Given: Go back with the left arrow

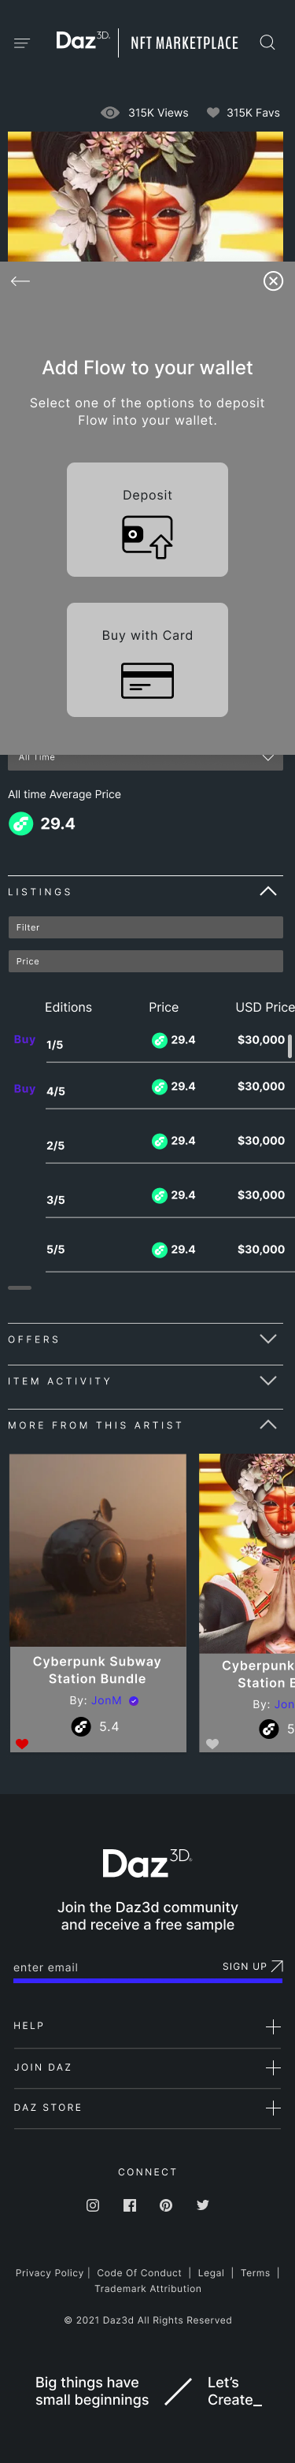Looking at the screenshot, I should point(20,281).
